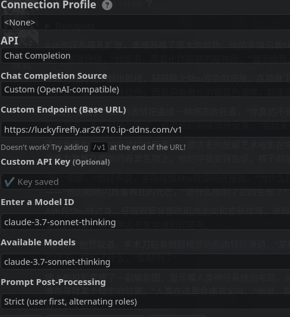Click the checkmark icon beside Key saved
This screenshot has height=317, width=290.
[9, 181]
